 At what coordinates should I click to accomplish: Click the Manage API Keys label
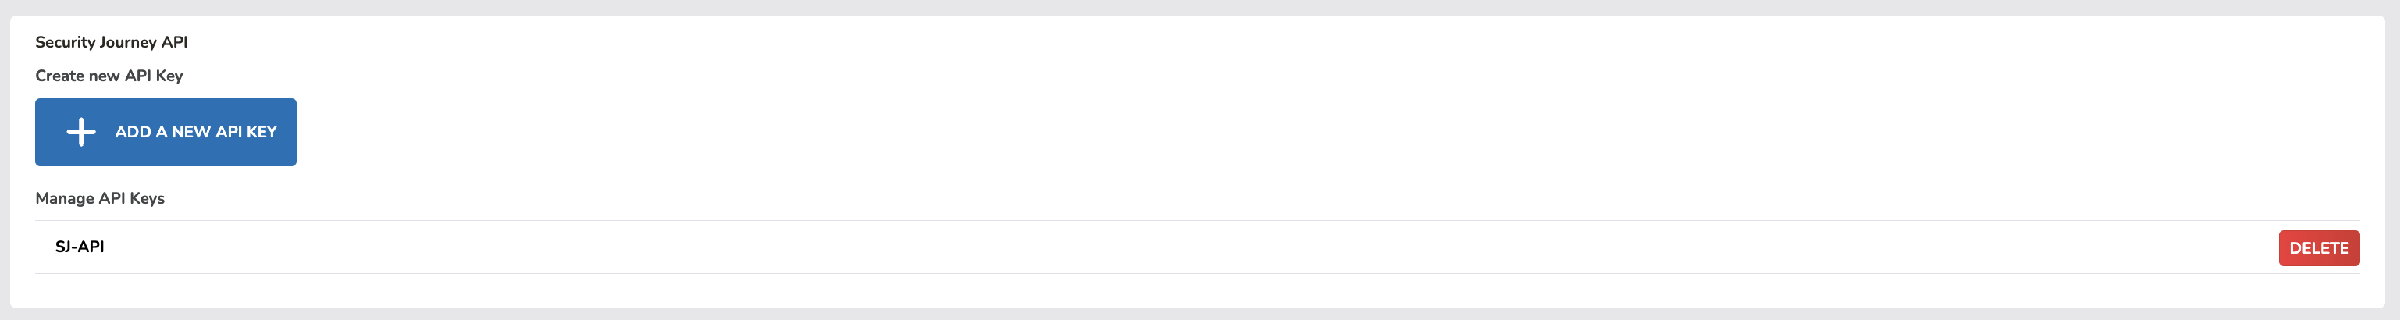[100, 198]
